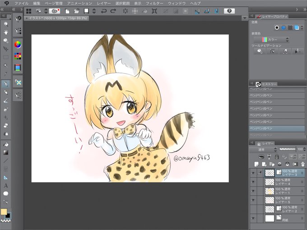Open the アニメーション menu
This screenshot has width=307, height=230.
tap(79, 3)
